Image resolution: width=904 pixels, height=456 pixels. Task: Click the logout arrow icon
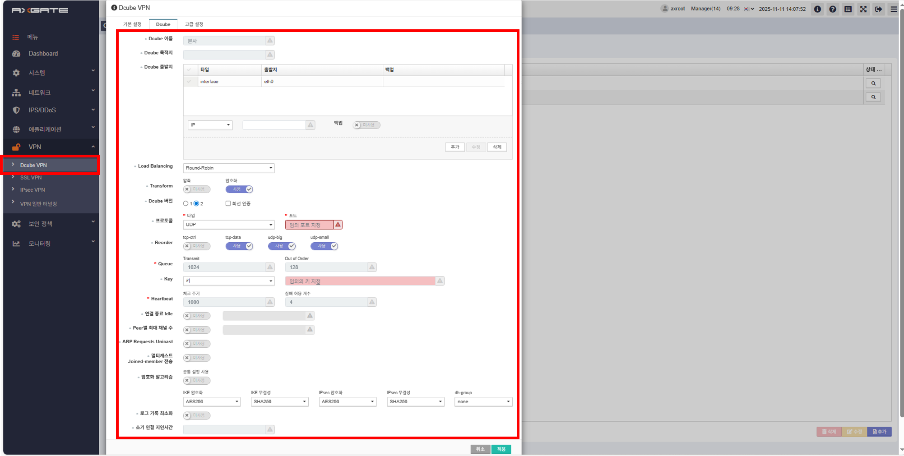(878, 9)
